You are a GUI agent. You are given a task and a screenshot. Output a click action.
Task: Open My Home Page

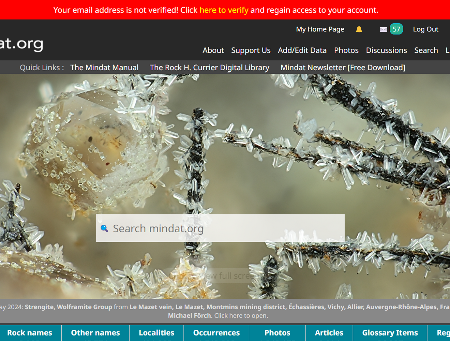coord(320,29)
